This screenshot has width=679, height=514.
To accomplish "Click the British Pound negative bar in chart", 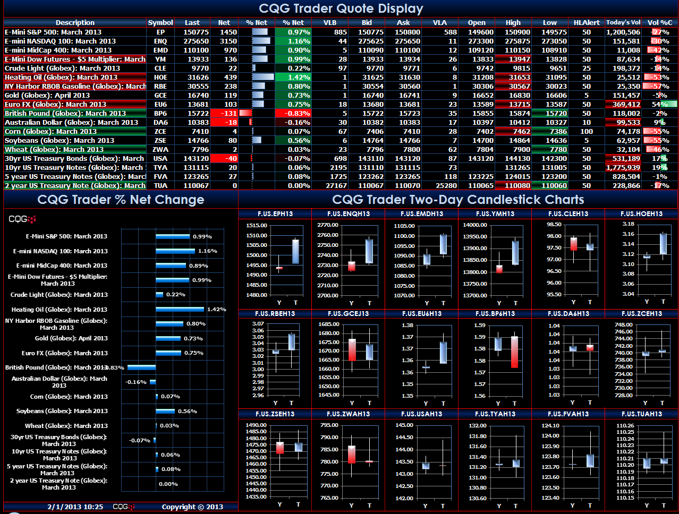I will coord(141,367).
